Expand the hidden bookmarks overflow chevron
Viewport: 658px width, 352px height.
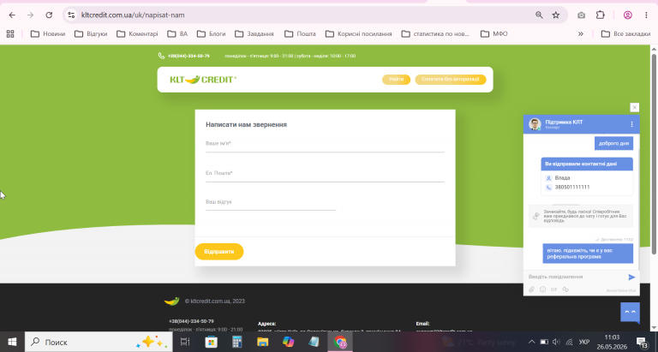click(581, 34)
